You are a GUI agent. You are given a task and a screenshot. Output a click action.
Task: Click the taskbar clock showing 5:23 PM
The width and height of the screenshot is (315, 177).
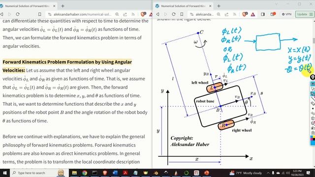297,173
